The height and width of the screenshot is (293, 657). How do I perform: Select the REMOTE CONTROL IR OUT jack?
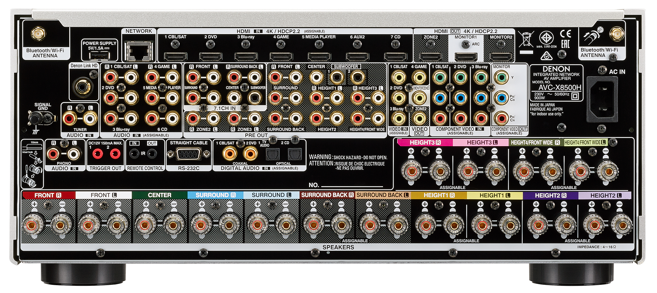click(152, 153)
